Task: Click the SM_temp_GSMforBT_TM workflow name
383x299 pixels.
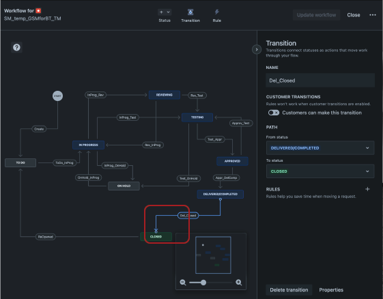Action: point(33,18)
